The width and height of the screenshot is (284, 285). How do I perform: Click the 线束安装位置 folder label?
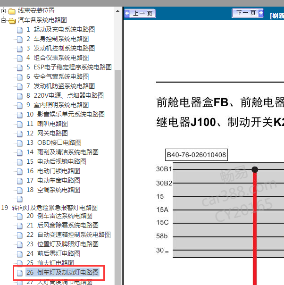click(x=36, y=11)
